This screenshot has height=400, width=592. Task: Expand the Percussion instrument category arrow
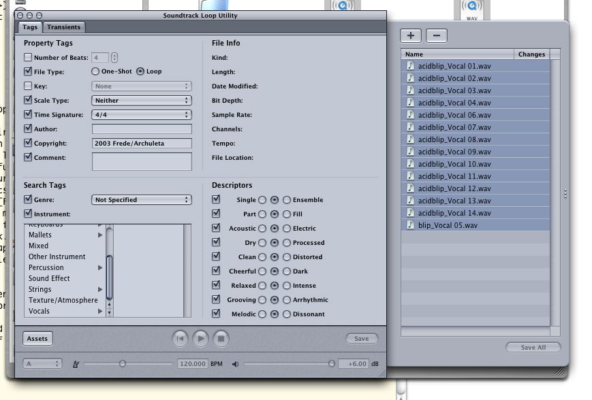click(x=100, y=267)
